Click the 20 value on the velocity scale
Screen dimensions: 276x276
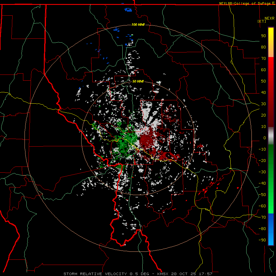[x=263, y=115]
